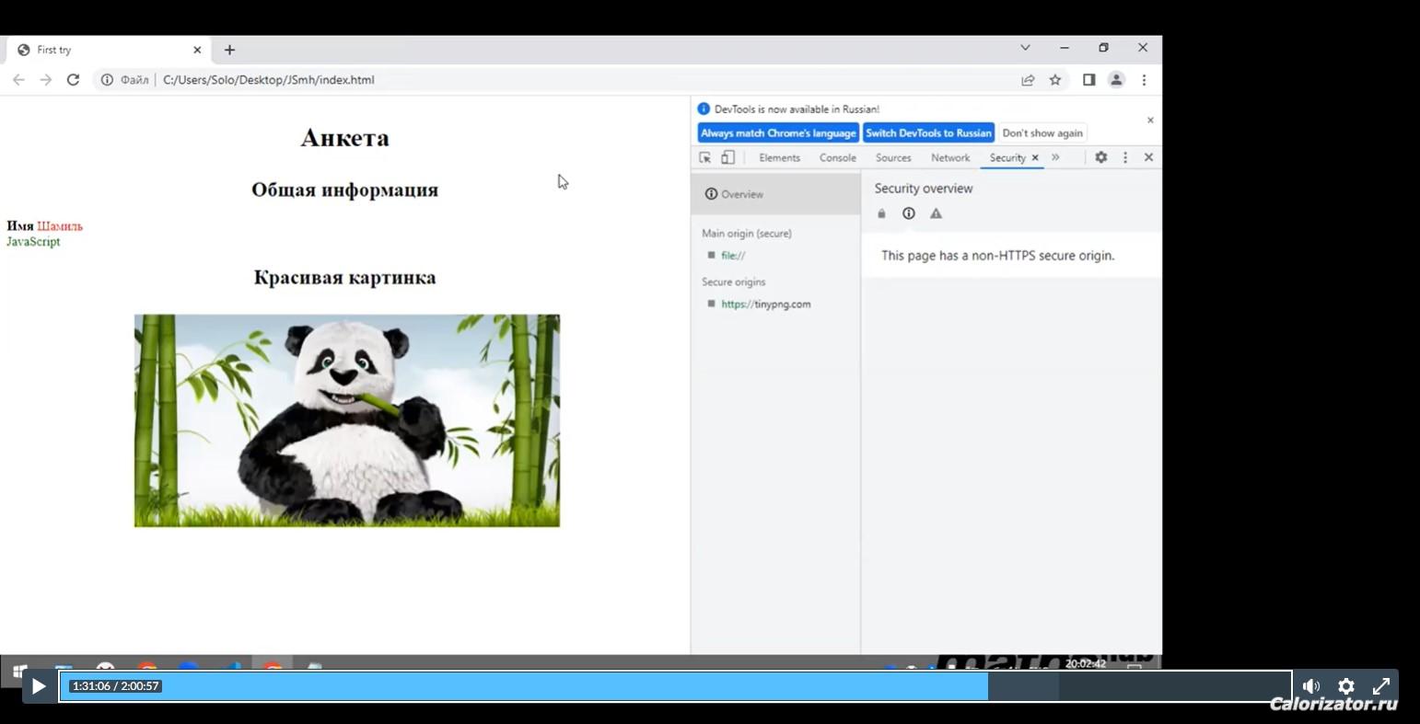The width and height of the screenshot is (1420, 724).
Task: Click the green 'JavaScript' text
Action: tap(33, 242)
